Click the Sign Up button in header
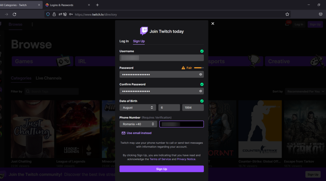Screen dimensions: 326x181 [x=315, y=24]
